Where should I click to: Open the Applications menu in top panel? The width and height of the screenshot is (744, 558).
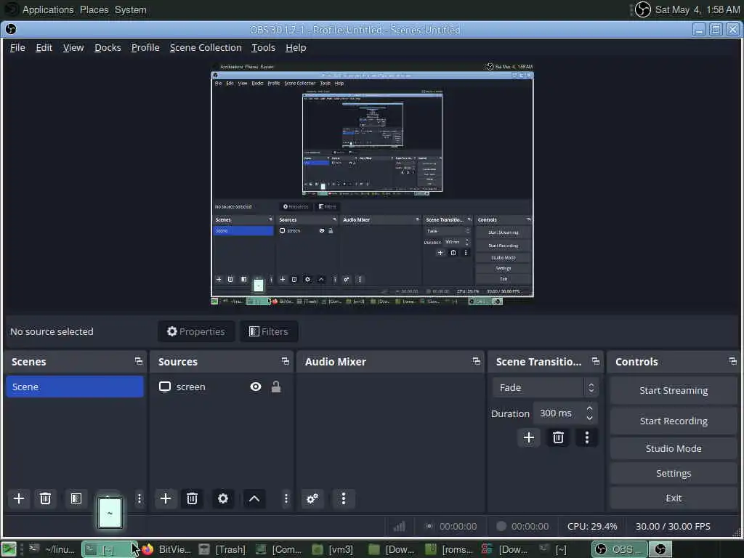point(48,9)
